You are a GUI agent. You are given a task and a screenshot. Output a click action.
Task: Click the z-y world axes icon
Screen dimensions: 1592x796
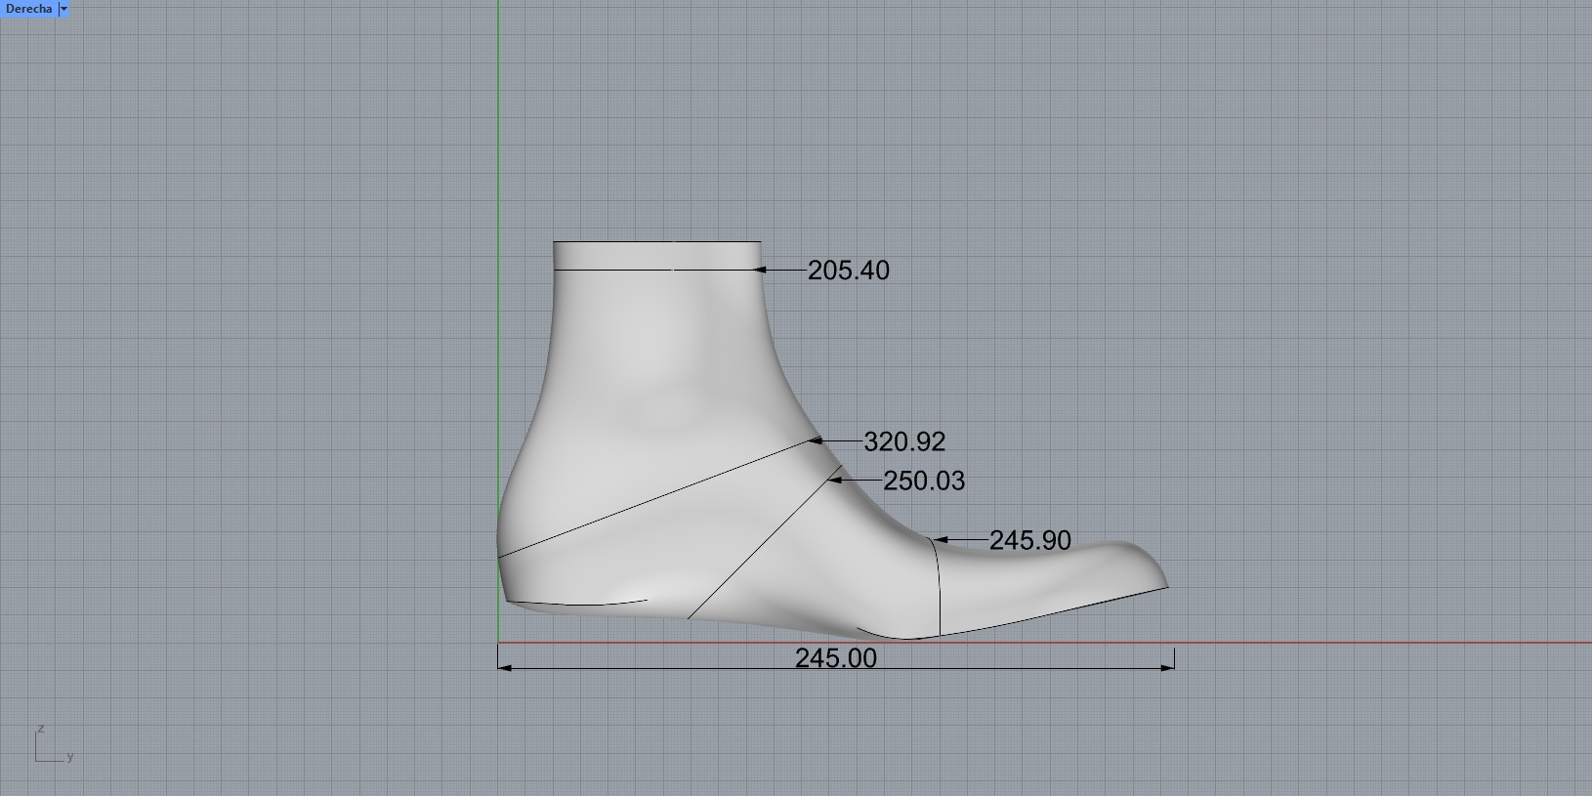(x=54, y=744)
